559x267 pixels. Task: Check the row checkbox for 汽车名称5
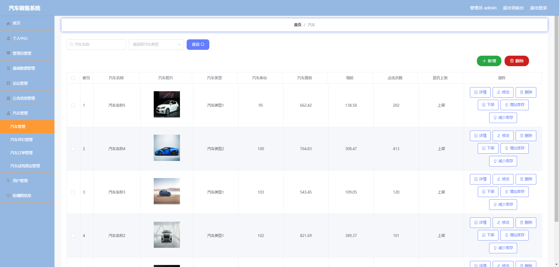[x=73, y=105]
